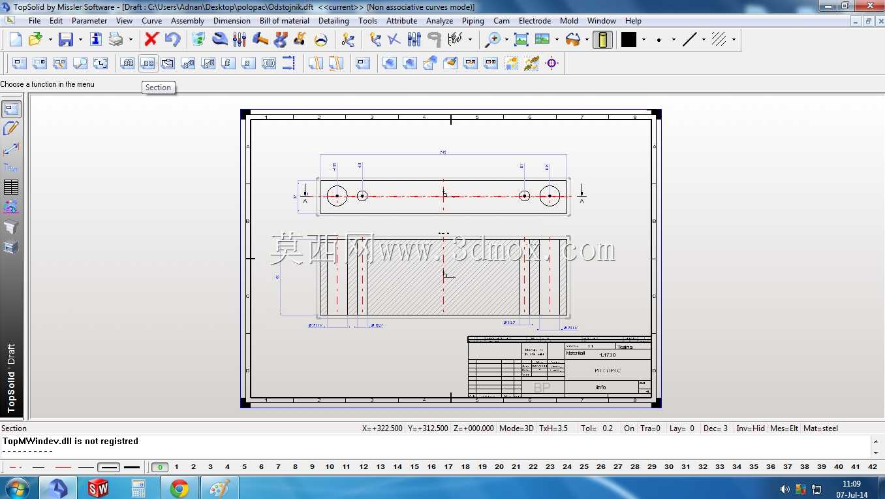This screenshot has width=885, height=499.
Task: Select layer 33 in the layer bar
Action: [x=720, y=467]
